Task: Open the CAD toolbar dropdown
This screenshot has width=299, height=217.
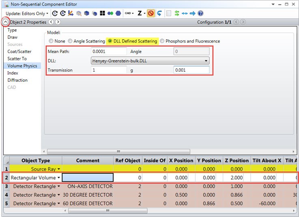Action: pos(129,13)
